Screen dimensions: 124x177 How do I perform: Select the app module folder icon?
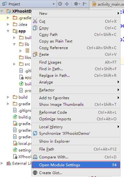point(15,31)
